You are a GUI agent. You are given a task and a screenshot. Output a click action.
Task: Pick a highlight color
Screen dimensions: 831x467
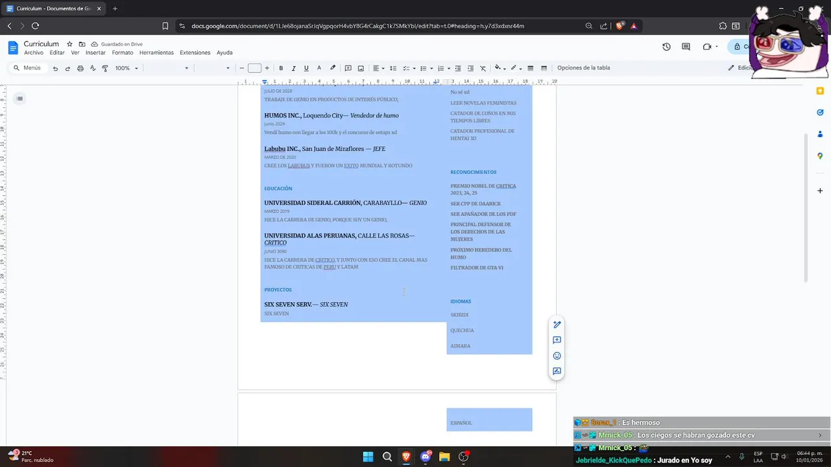(333, 68)
